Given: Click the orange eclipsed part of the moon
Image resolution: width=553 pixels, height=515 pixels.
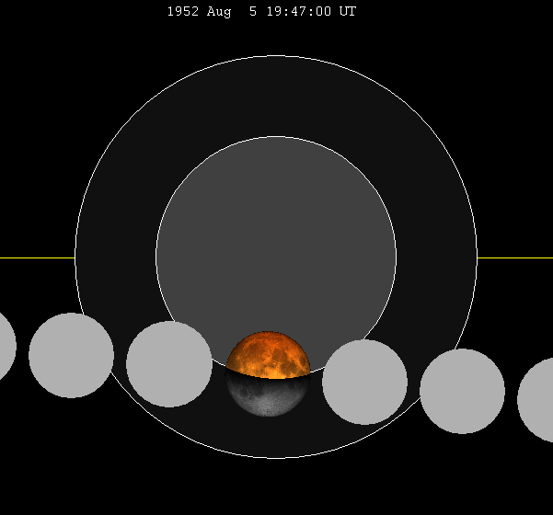Looking at the screenshot, I should pos(268,353).
